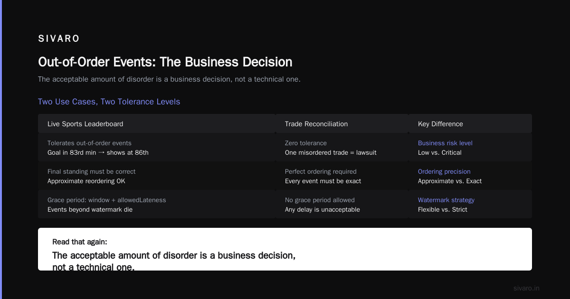Viewport: 570px width, 299px height.
Task: Click the white callout quote text
Action: [x=174, y=261]
